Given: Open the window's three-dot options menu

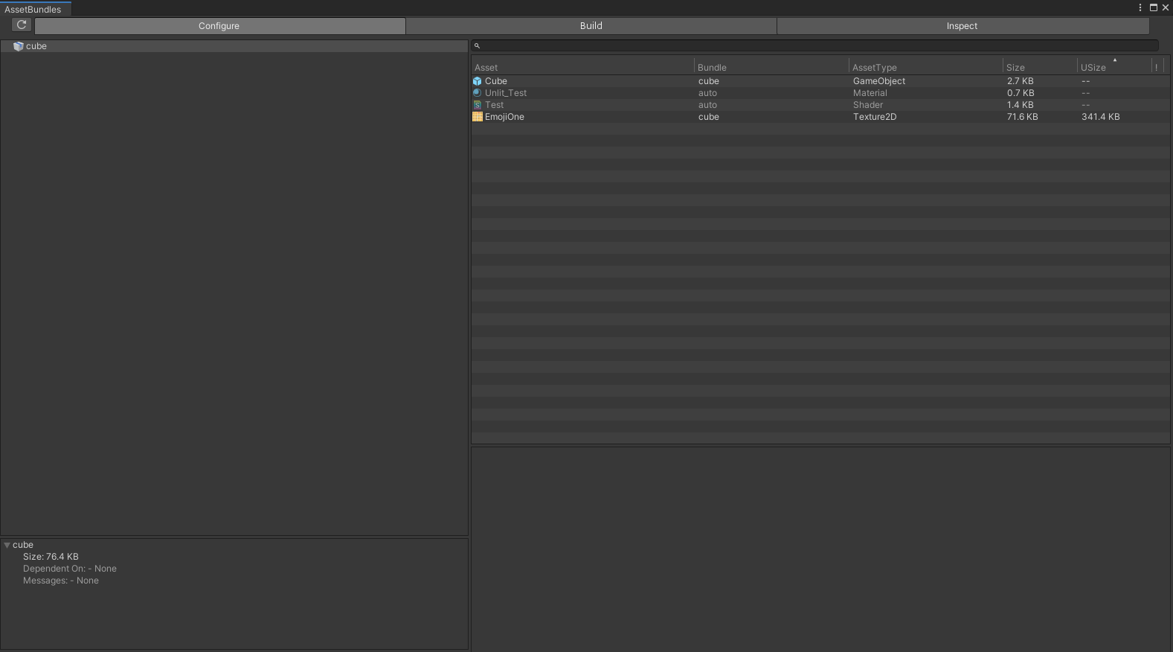Looking at the screenshot, I should 1140,7.
